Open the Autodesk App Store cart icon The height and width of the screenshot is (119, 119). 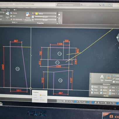click(x=100, y=5)
